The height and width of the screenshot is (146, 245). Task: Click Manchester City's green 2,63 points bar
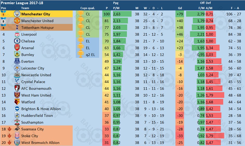(122, 14)
